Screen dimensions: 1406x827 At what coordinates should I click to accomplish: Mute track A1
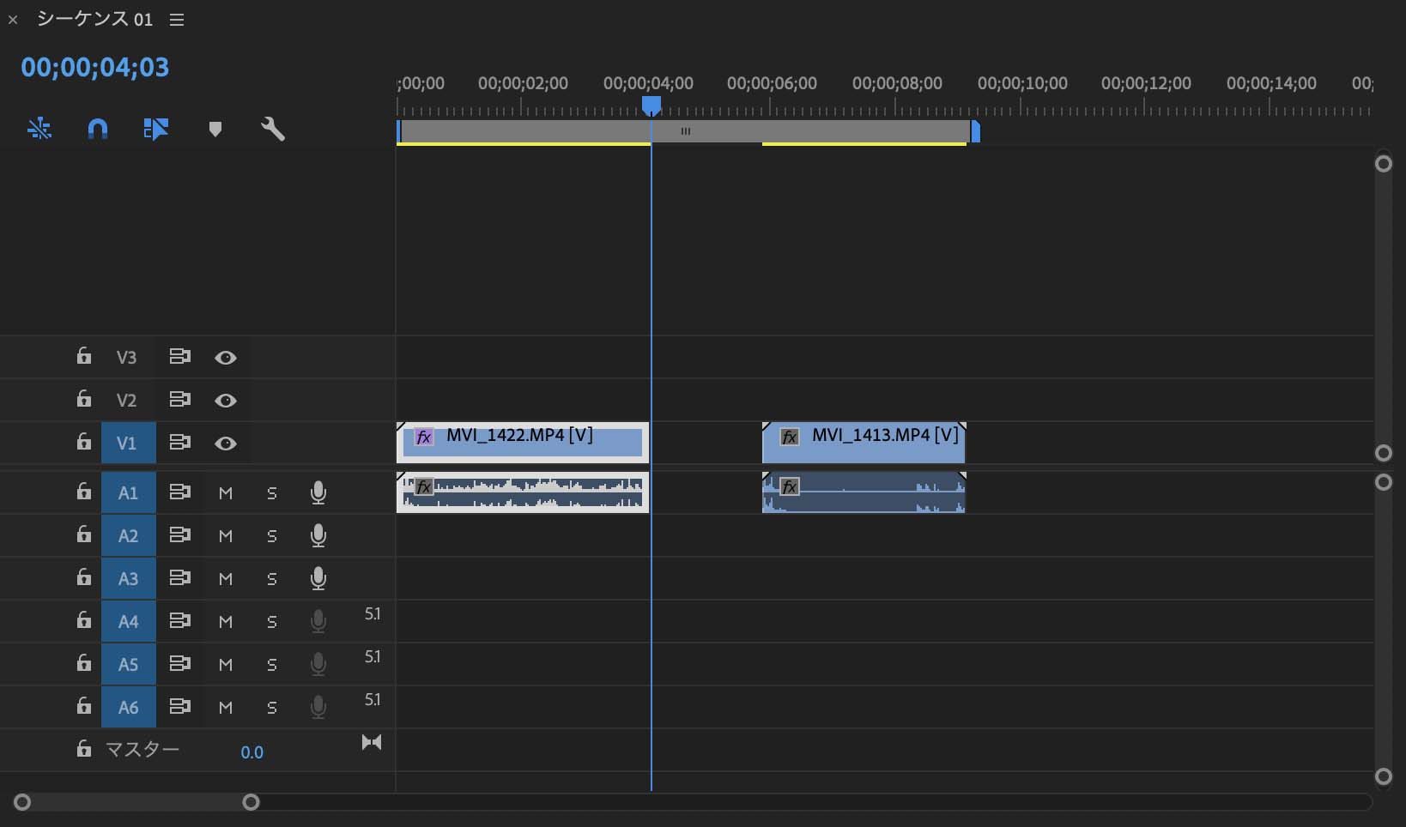[226, 493]
